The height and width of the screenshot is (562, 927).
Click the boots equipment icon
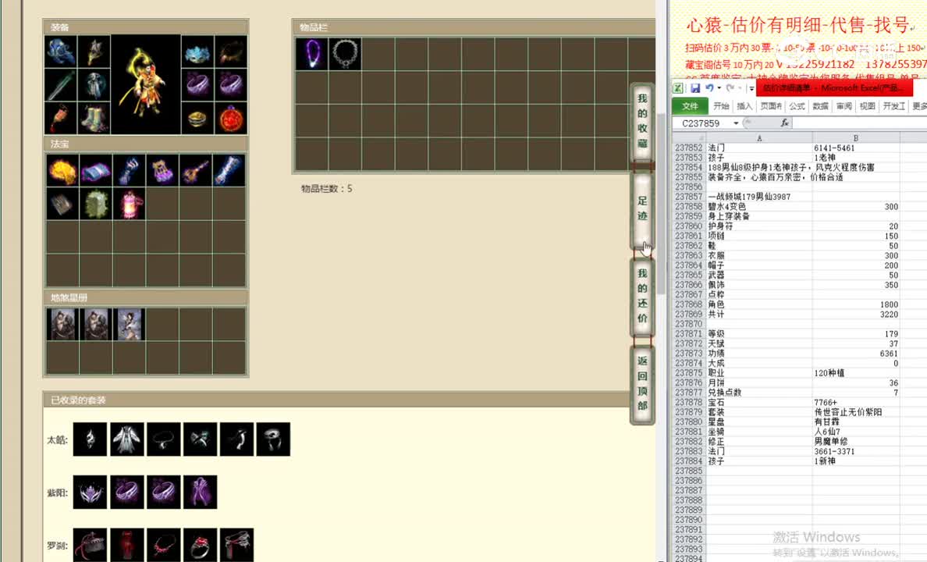[94, 119]
